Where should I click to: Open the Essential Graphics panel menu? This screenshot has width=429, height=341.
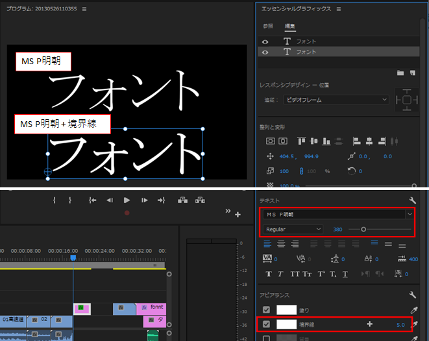coord(339,9)
